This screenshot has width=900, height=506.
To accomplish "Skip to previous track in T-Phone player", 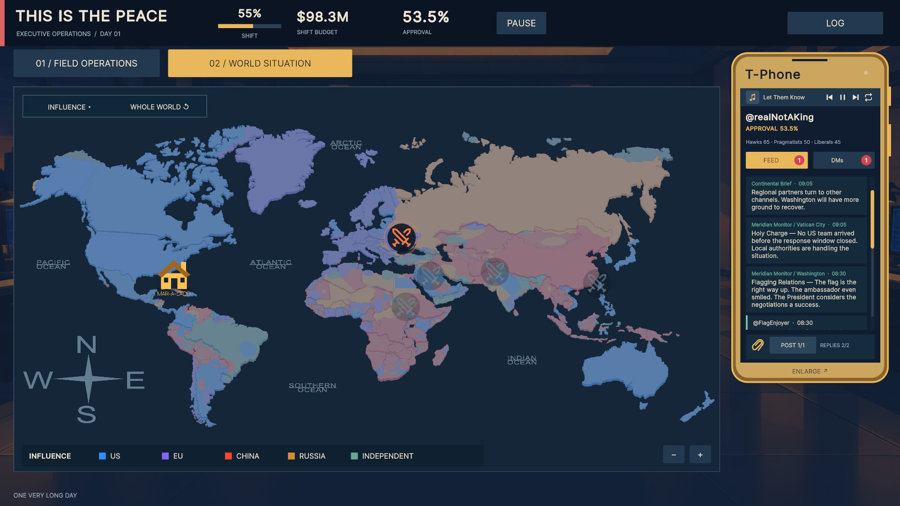I will tap(829, 97).
